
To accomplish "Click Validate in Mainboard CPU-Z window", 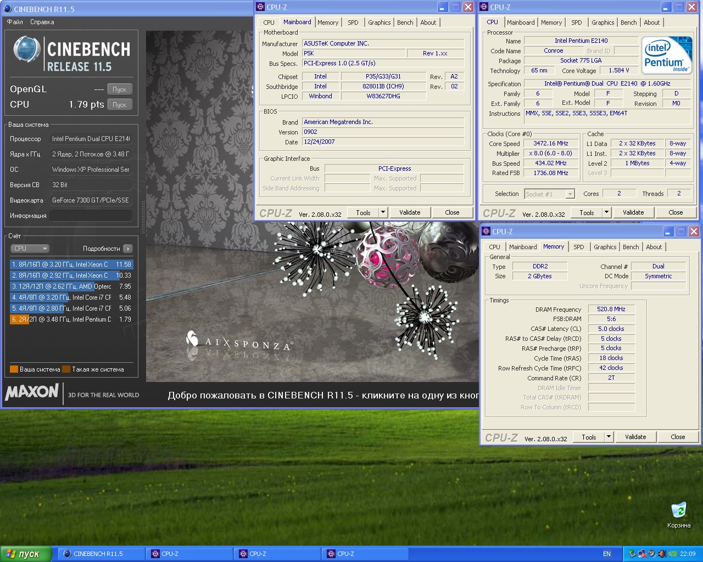I will [410, 212].
